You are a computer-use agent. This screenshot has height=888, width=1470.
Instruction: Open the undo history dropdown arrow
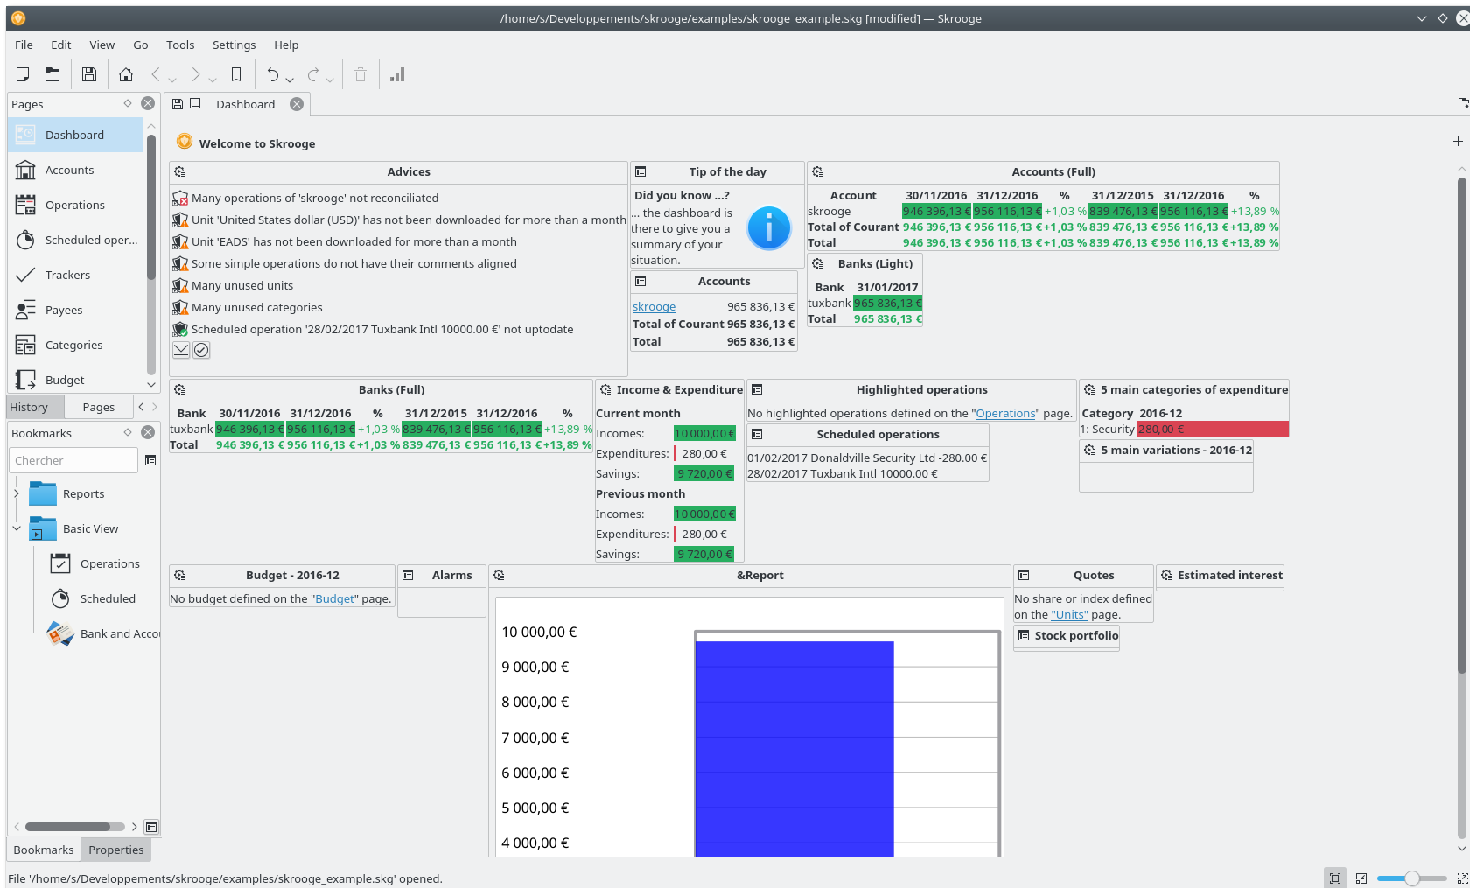[x=290, y=80]
